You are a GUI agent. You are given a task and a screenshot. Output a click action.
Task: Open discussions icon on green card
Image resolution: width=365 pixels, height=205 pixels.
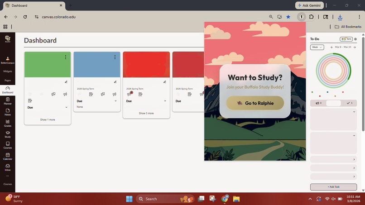(x=53, y=94)
